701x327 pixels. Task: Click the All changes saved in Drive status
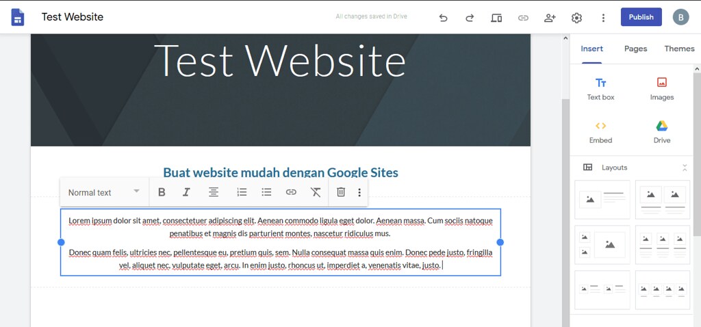click(371, 16)
